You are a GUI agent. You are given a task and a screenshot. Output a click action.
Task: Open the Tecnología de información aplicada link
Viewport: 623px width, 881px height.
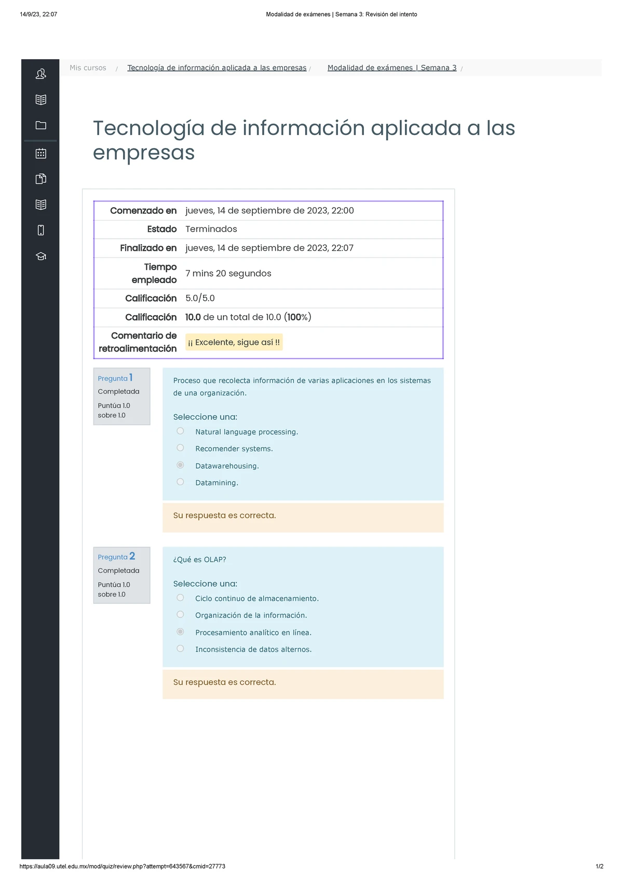[x=216, y=67]
